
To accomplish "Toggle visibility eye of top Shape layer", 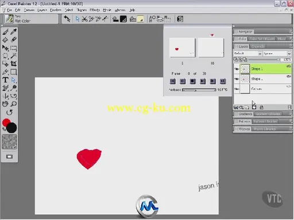I will point(237,69).
